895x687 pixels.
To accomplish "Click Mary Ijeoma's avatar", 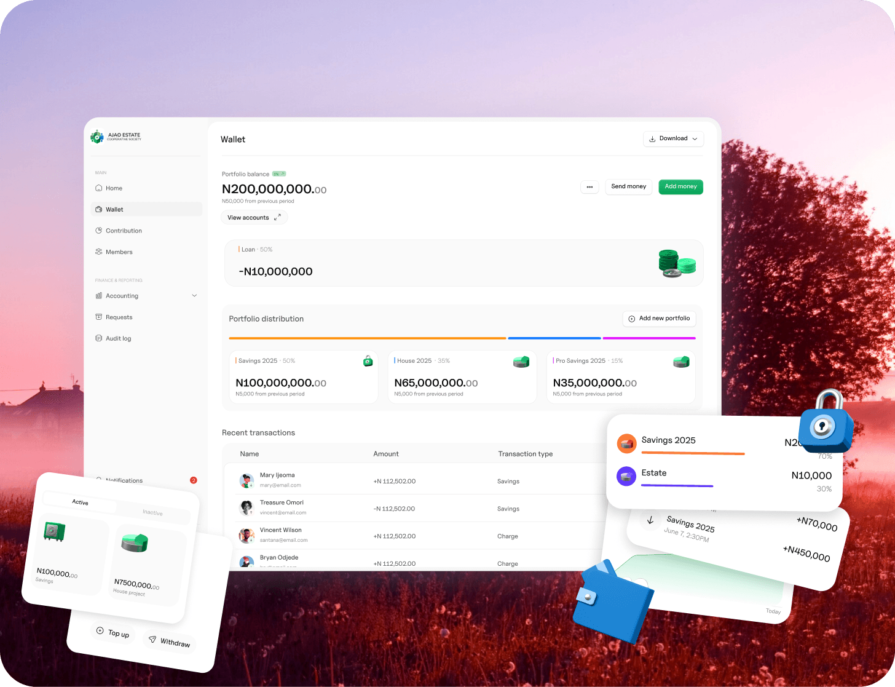I will point(246,480).
